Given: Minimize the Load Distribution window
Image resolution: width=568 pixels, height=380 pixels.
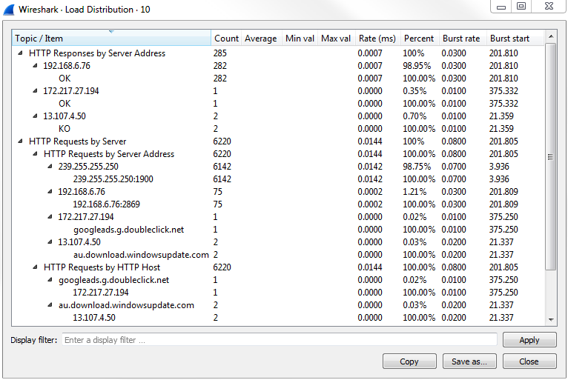Looking at the screenshot, I should [x=501, y=7].
